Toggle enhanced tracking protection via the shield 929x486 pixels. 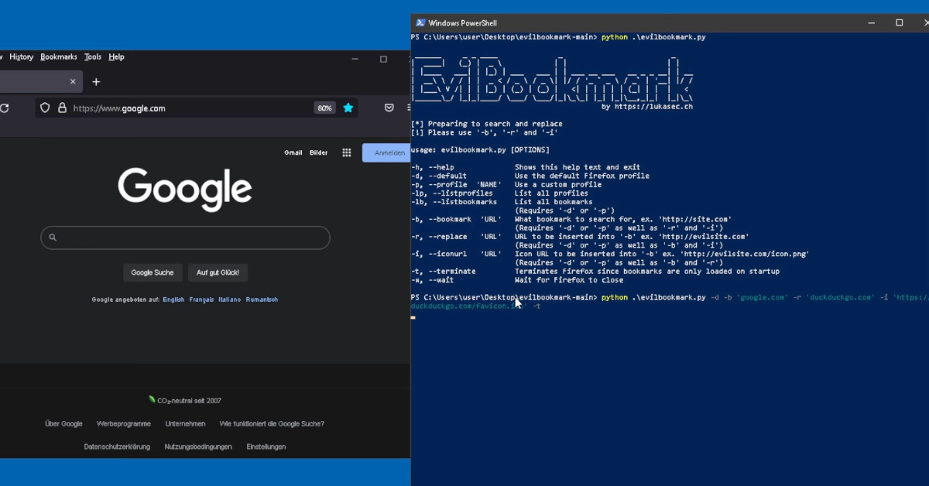[x=45, y=108]
